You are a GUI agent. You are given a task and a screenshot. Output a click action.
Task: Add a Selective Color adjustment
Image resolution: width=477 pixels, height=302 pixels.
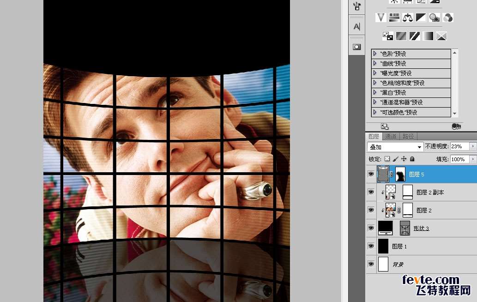tap(441, 36)
